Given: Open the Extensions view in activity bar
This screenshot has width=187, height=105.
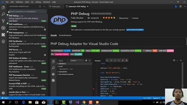Looking at the screenshot, I should [x=3, y=35].
